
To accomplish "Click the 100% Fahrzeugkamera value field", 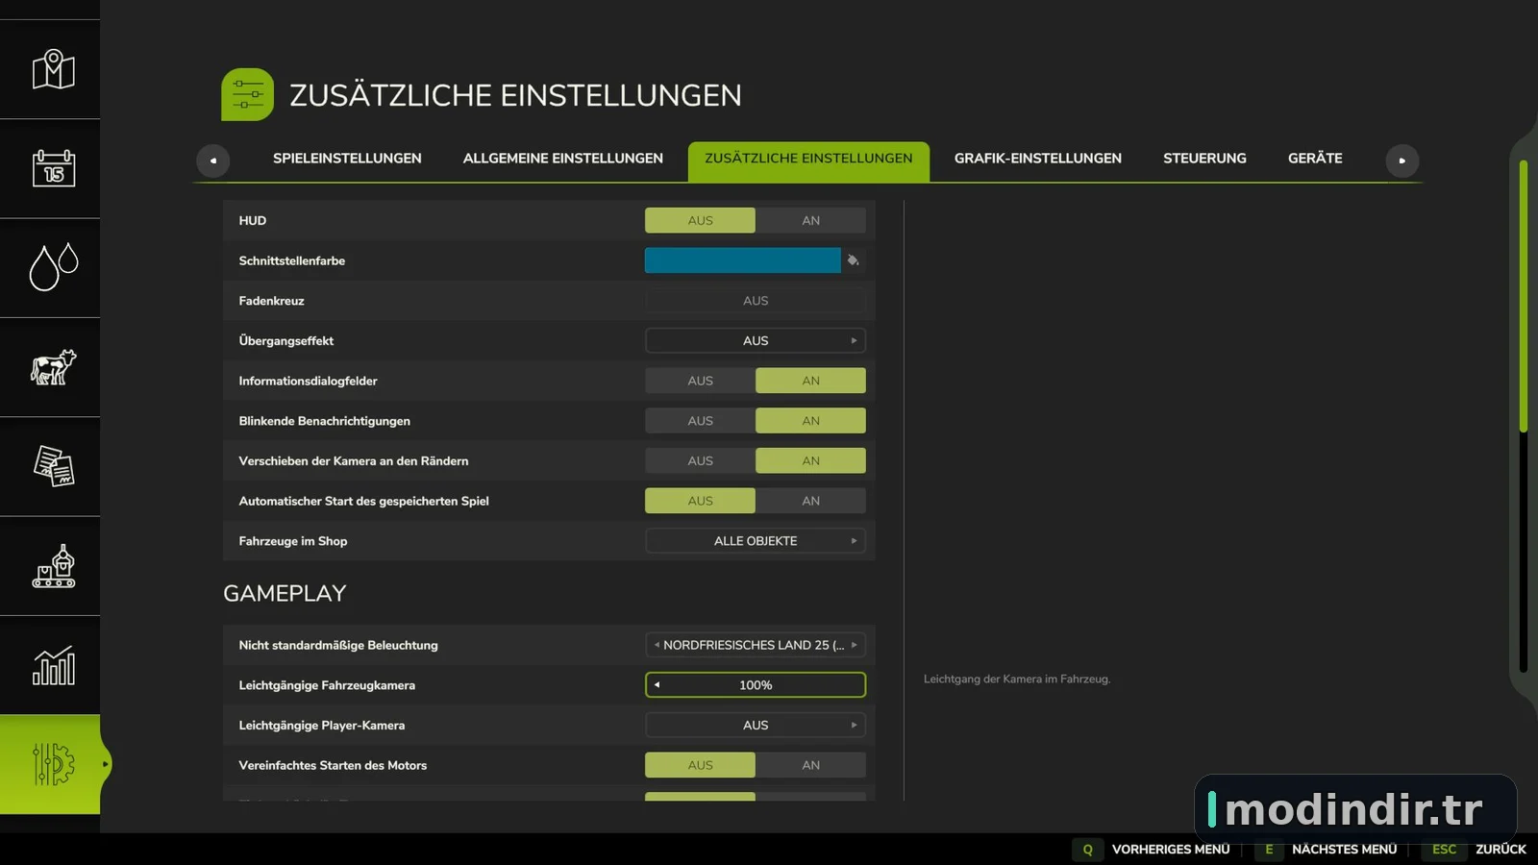I will pos(756,685).
